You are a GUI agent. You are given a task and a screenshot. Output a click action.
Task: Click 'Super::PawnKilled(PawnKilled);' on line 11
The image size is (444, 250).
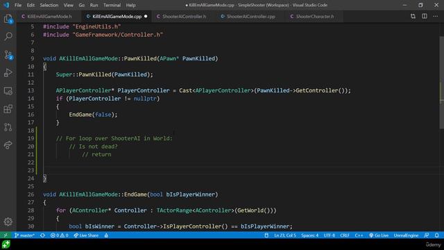(x=105, y=74)
